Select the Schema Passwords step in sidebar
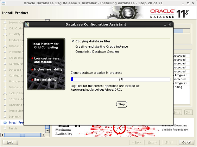This screenshot has width=197, height=147. pos(16,99)
